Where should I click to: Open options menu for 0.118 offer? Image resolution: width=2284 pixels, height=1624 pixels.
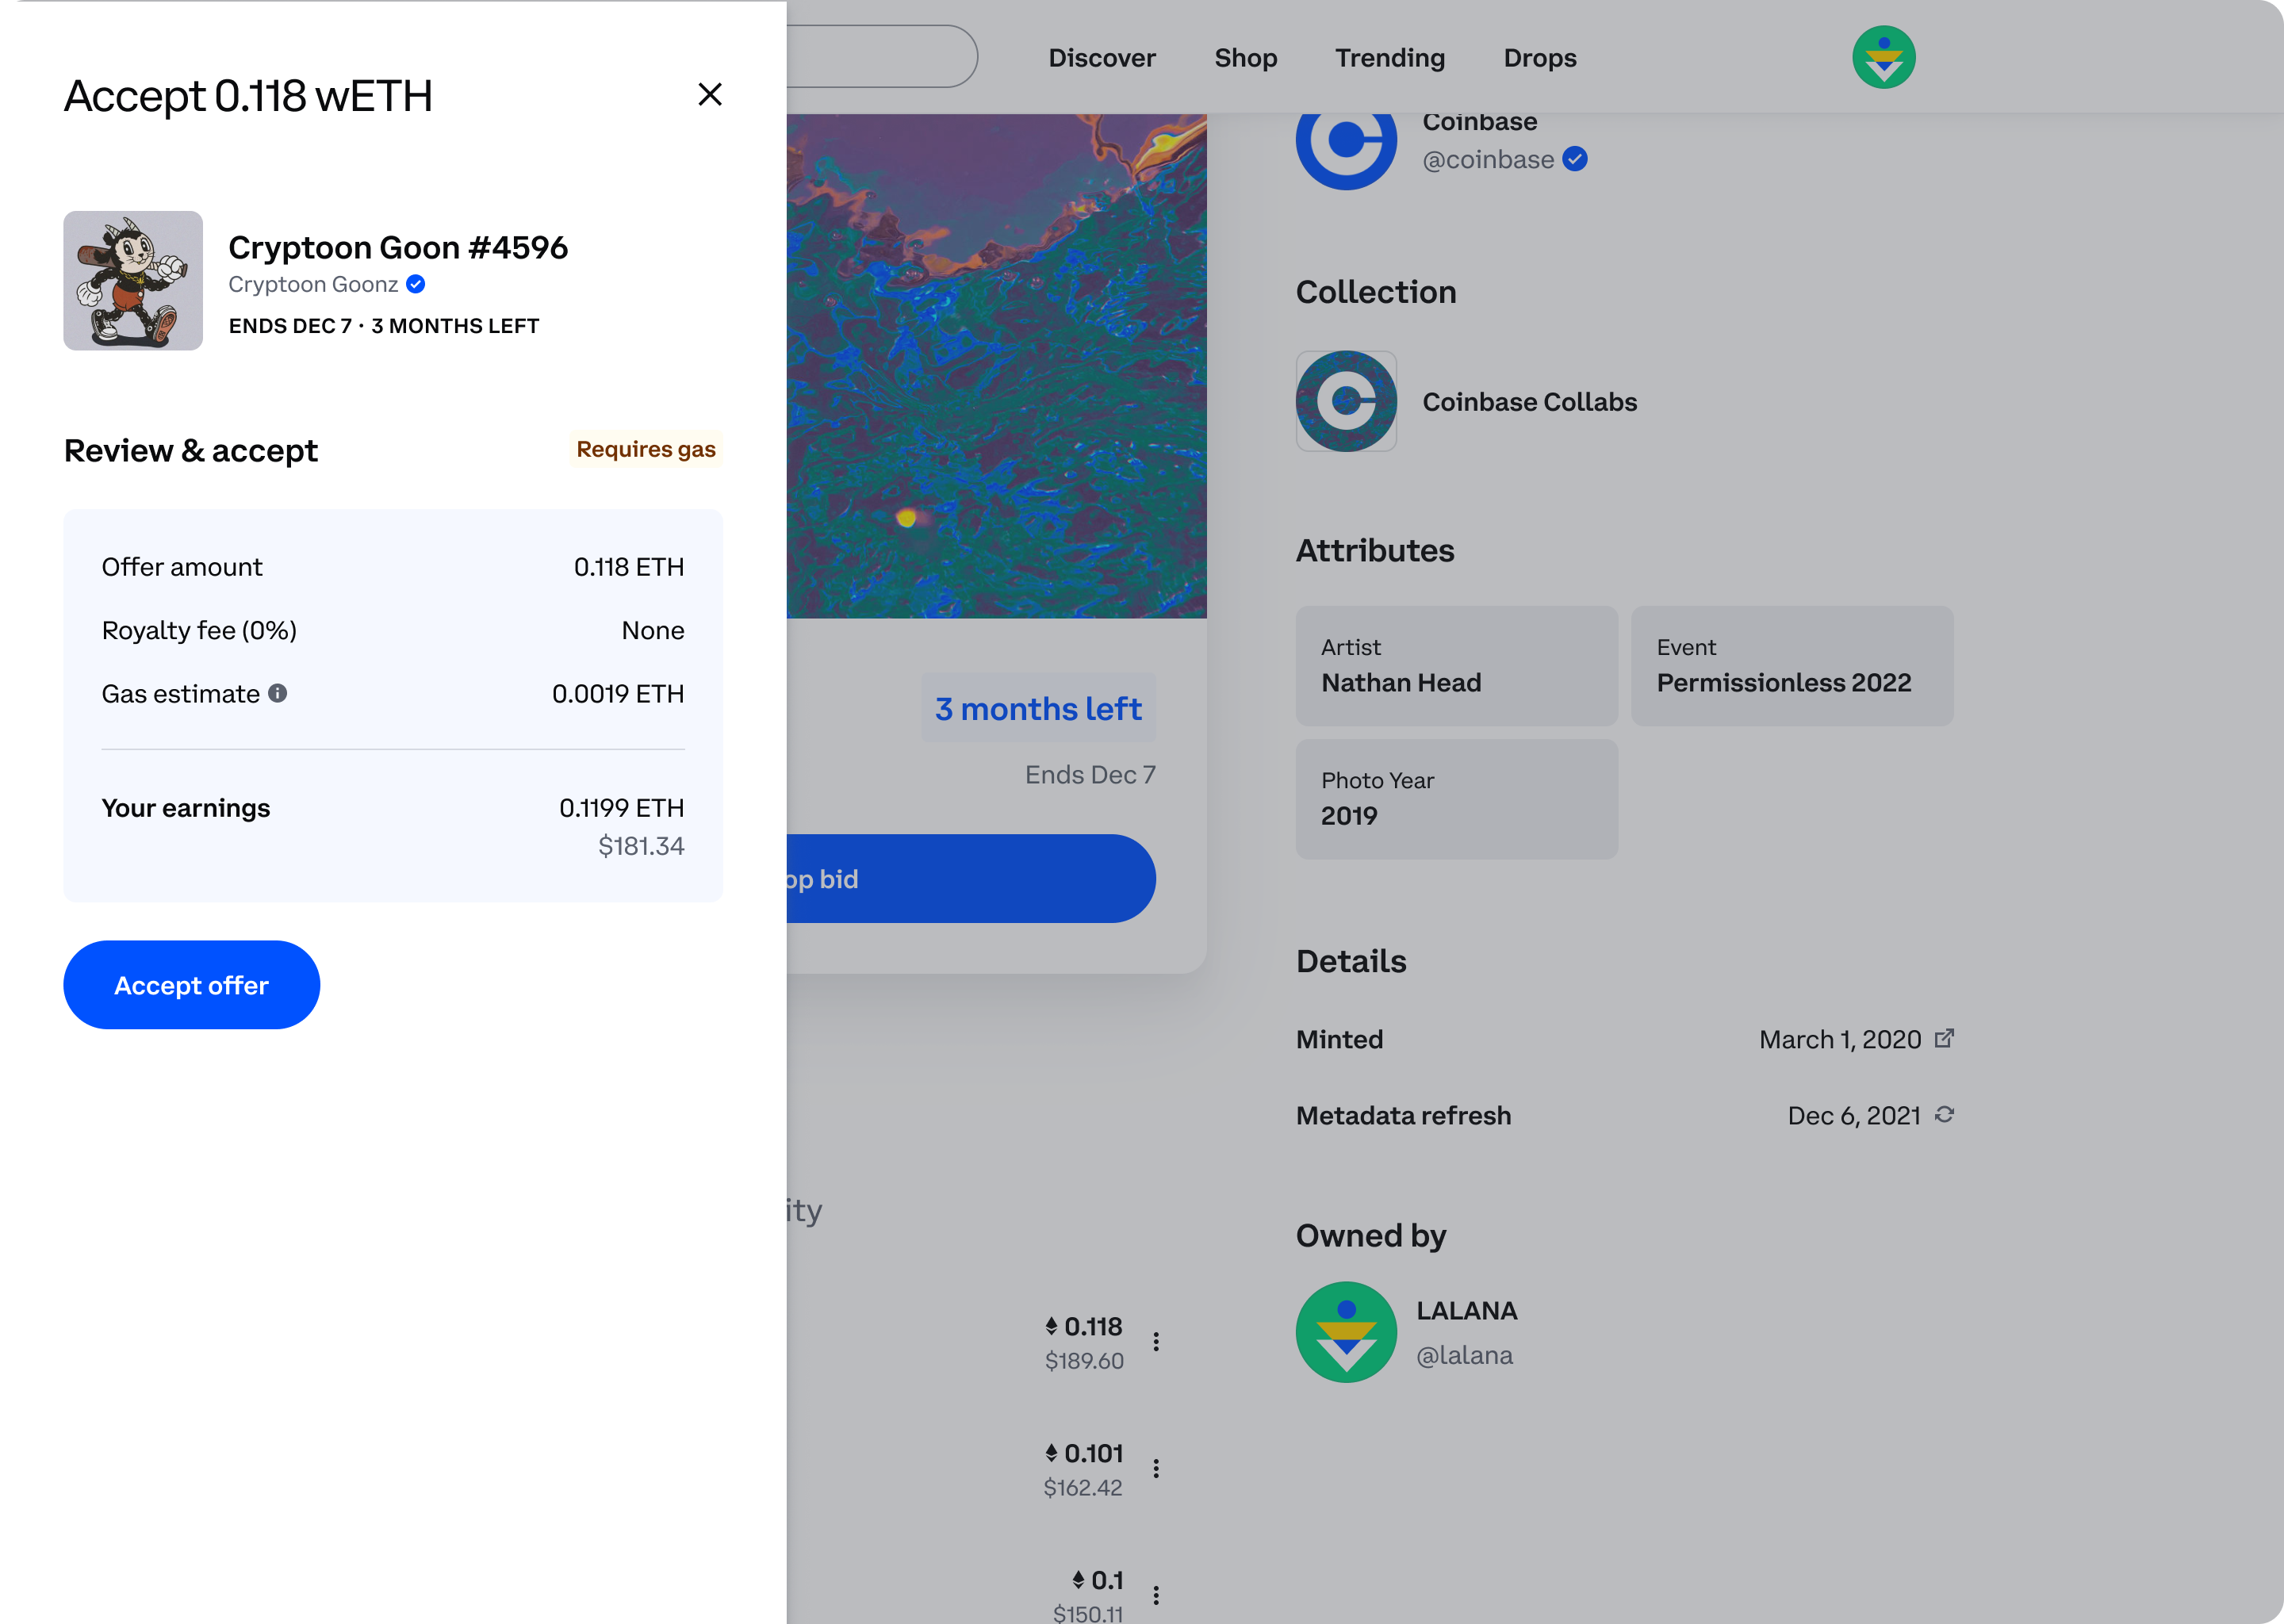[x=1156, y=1342]
